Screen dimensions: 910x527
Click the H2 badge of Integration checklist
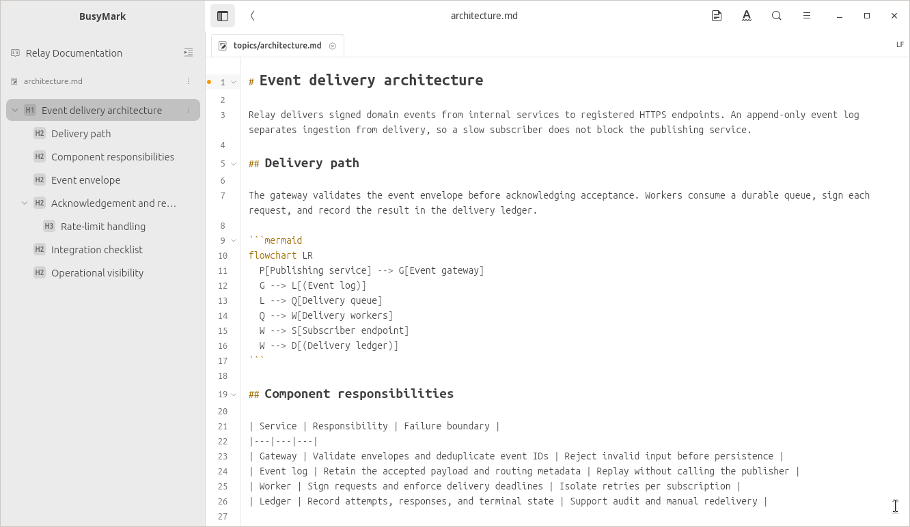40,249
